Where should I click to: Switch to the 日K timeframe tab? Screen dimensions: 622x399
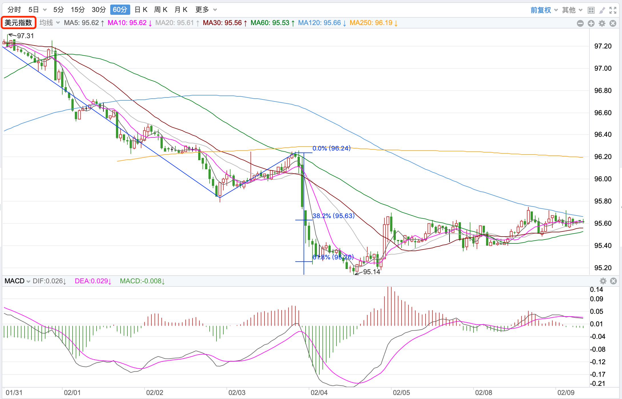click(x=141, y=10)
